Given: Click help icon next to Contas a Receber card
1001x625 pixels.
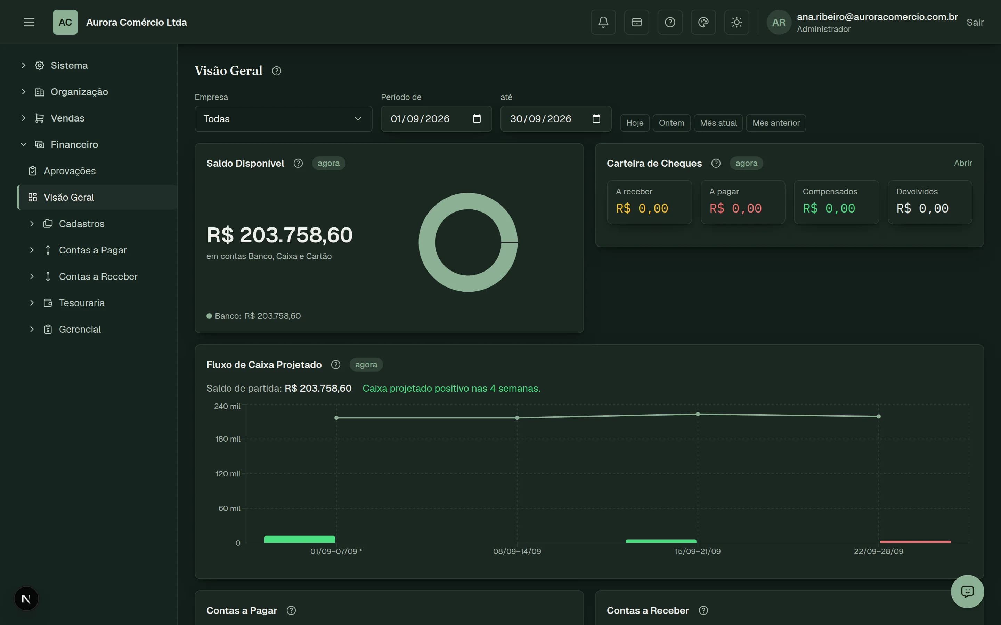Looking at the screenshot, I should click(x=703, y=610).
